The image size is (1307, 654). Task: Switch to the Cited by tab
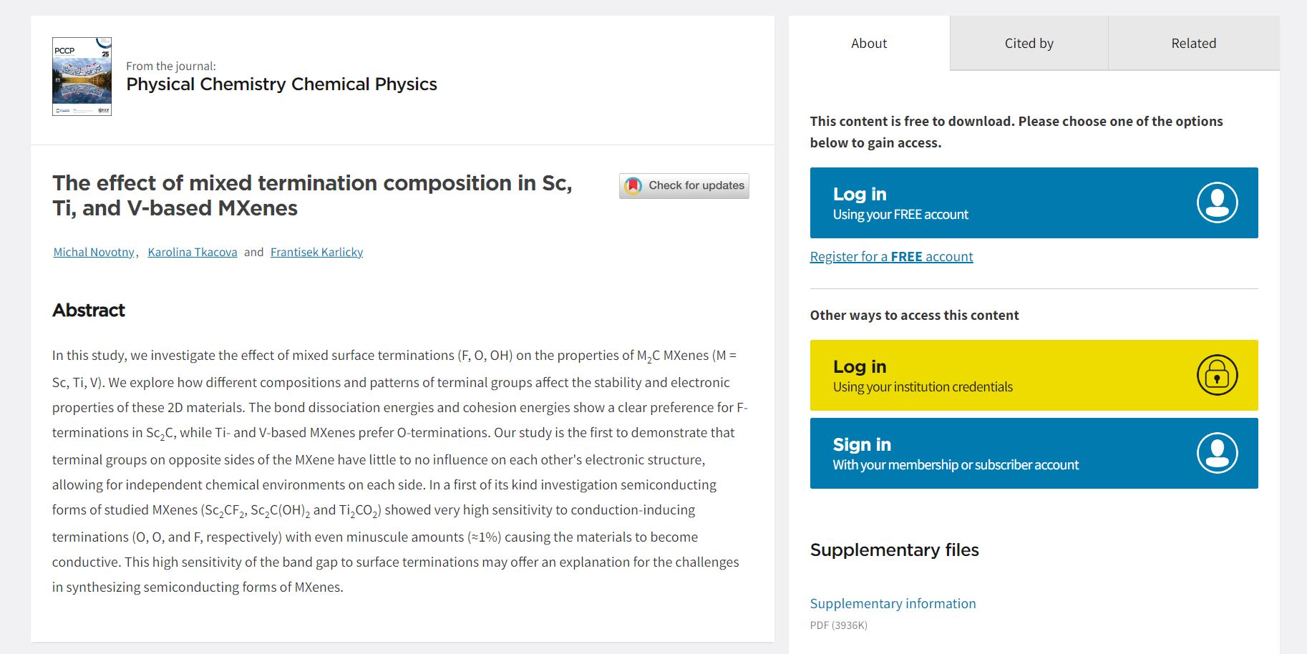tap(1029, 44)
